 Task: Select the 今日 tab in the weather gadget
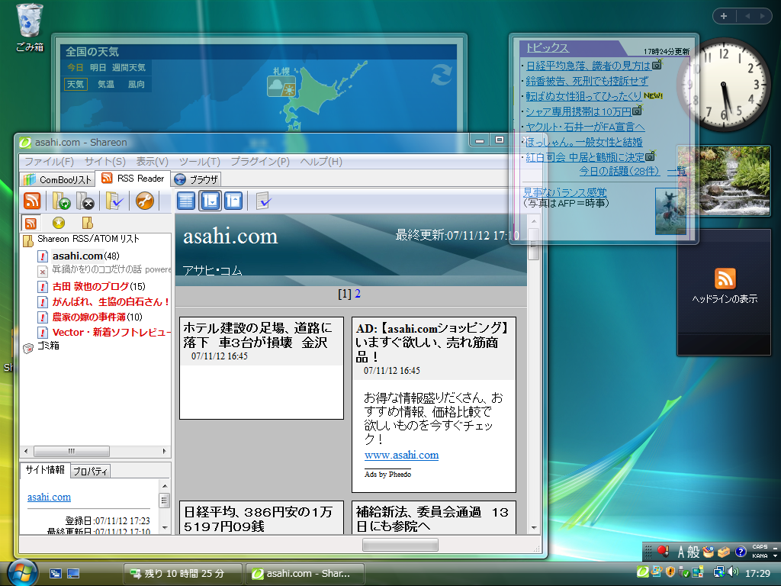click(x=76, y=67)
